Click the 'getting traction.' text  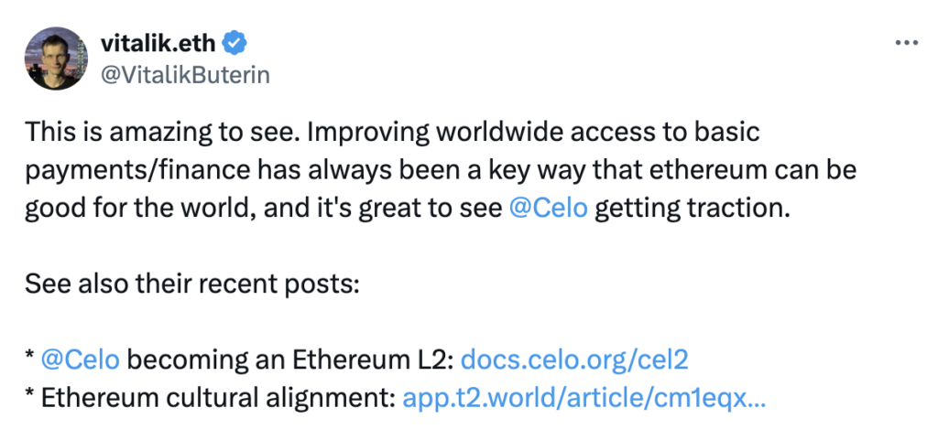pyautogui.click(x=693, y=208)
